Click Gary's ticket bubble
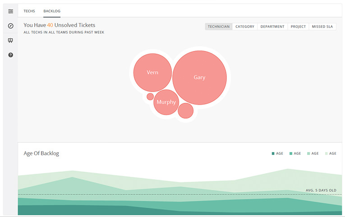Viewport: 345px width, 217px height. 199,78
